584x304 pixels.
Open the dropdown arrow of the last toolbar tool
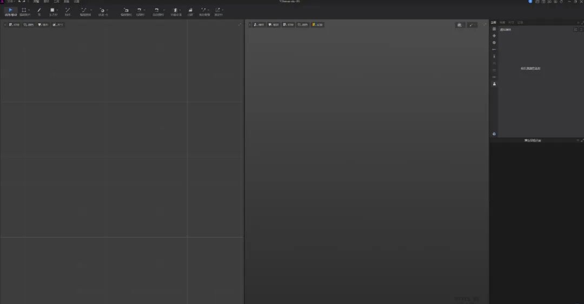coord(223,10)
